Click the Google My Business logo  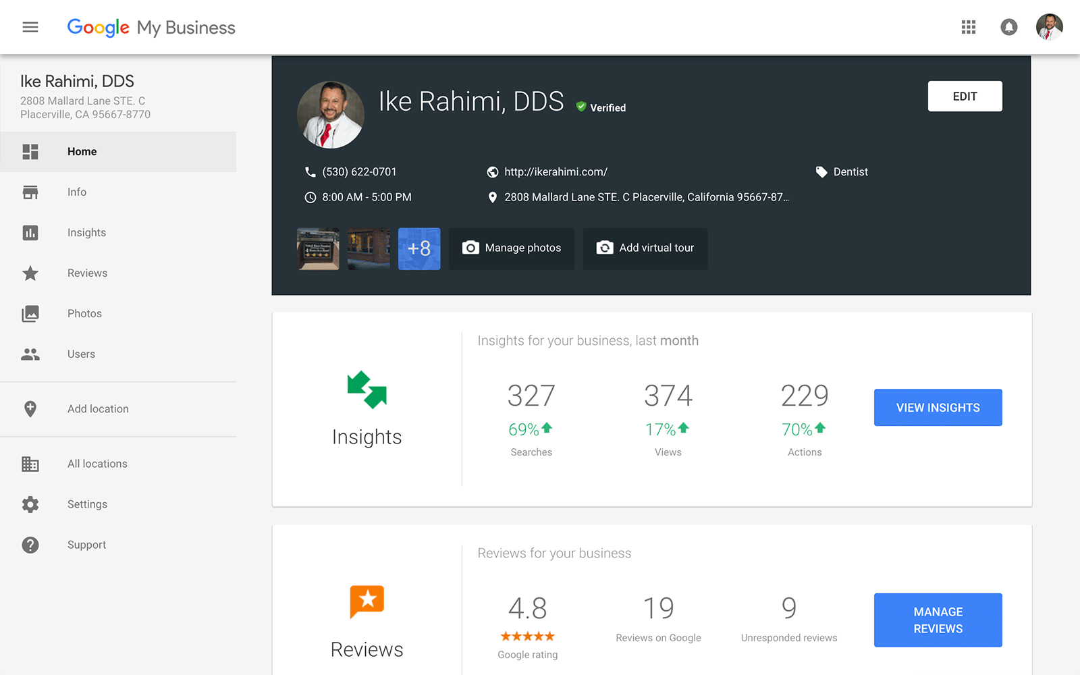pos(151,27)
